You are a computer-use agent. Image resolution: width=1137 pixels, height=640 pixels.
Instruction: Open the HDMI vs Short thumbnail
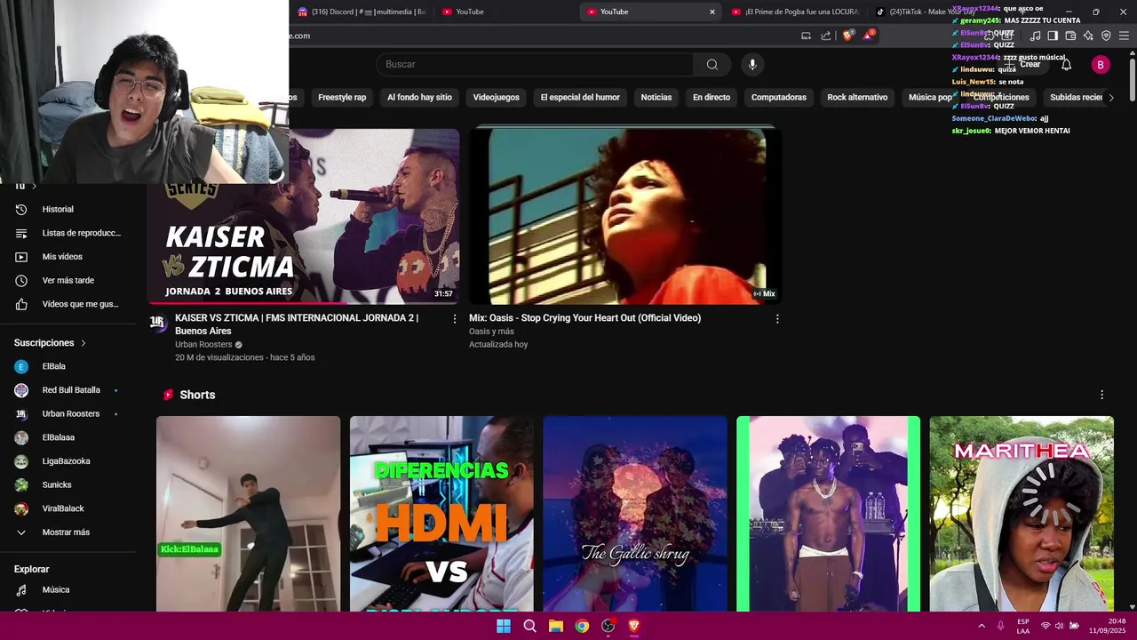(441, 514)
